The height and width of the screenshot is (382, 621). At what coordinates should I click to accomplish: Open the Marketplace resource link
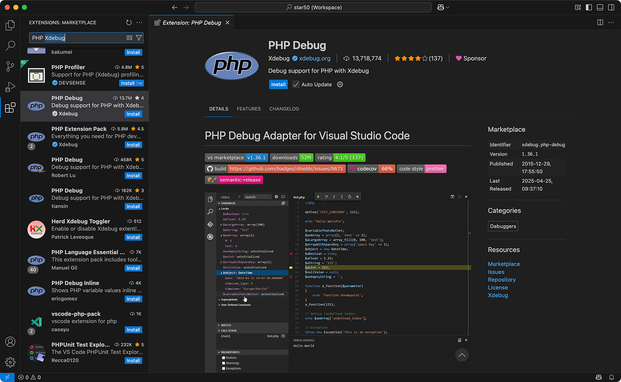504,264
